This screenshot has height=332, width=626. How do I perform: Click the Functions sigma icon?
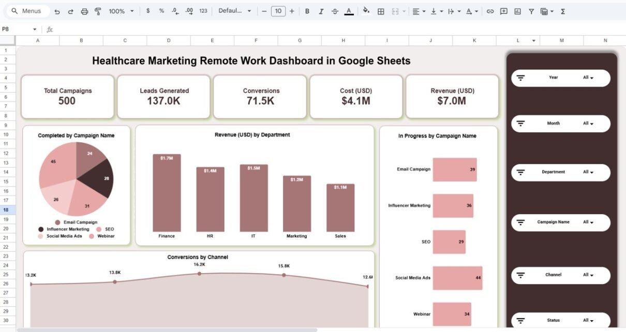pyautogui.click(x=563, y=11)
